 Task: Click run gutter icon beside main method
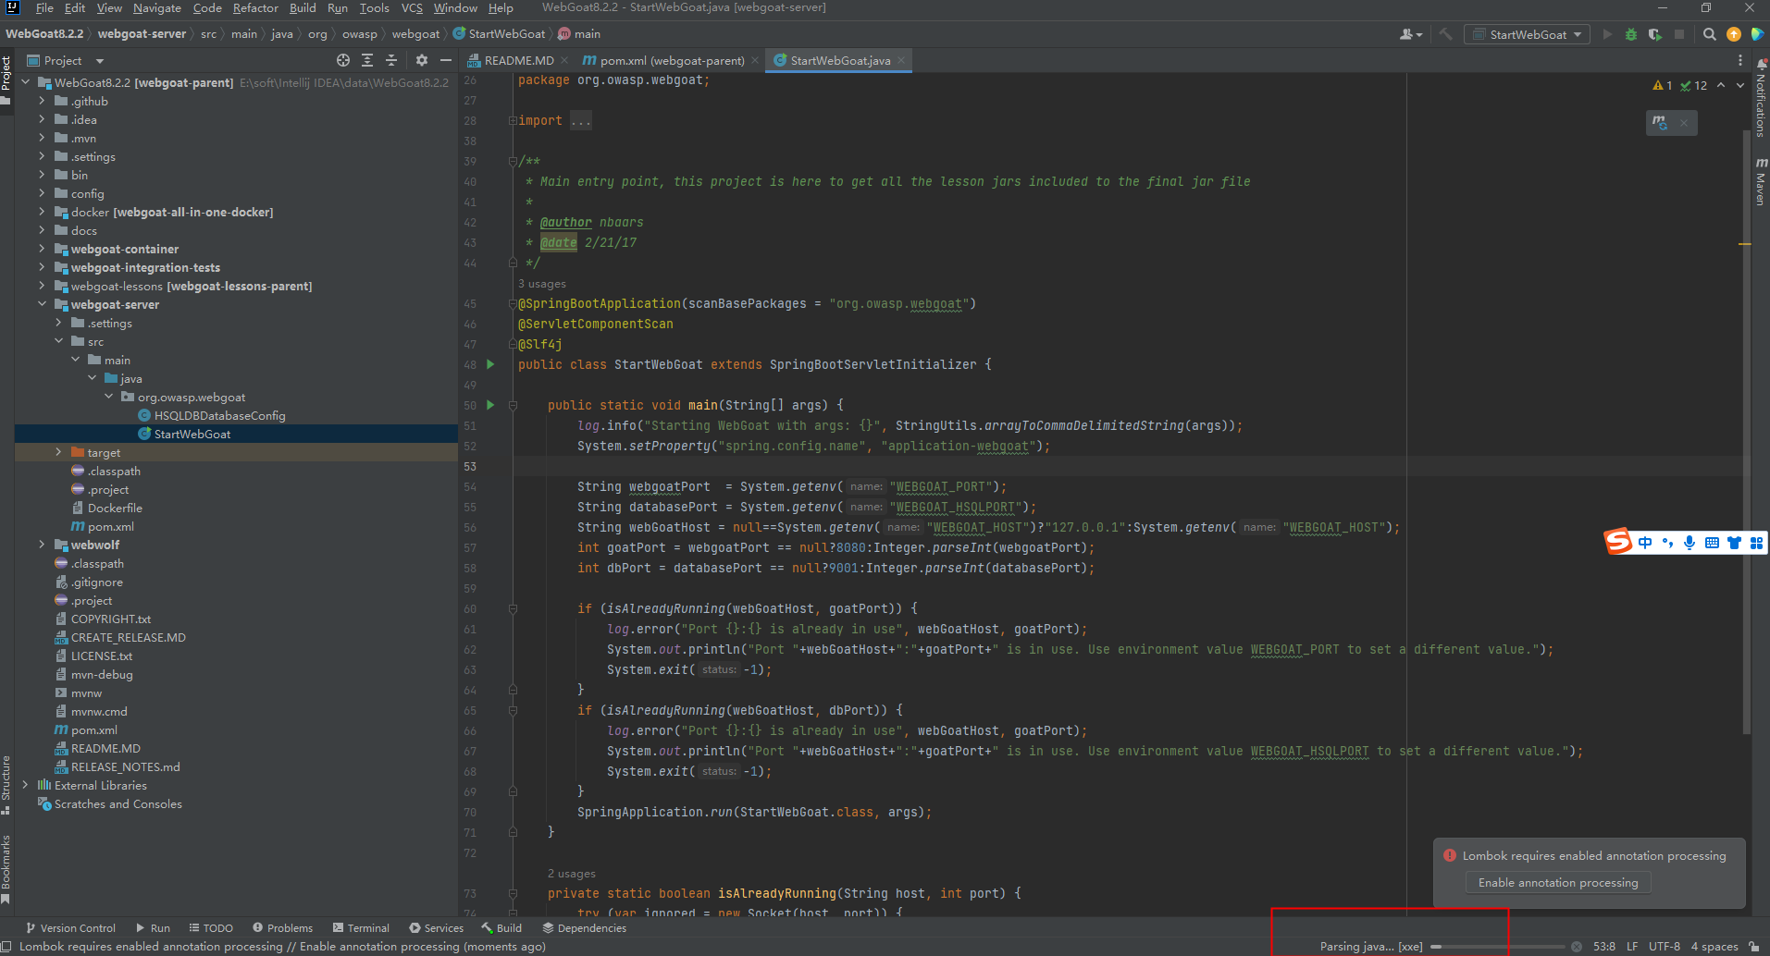490,405
